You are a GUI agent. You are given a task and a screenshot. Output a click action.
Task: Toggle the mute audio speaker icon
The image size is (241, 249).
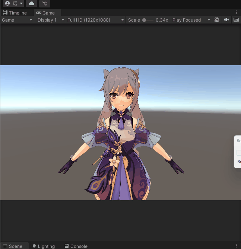point(226,20)
